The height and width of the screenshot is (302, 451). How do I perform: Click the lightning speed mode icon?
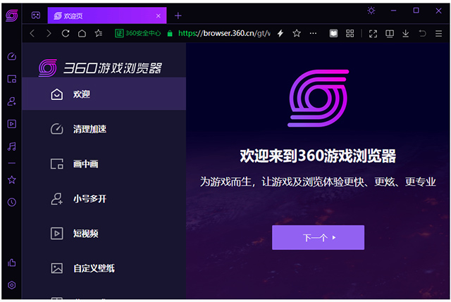280,33
